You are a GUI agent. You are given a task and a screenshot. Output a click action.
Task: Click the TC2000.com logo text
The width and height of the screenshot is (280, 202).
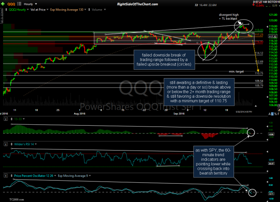pos(17,199)
